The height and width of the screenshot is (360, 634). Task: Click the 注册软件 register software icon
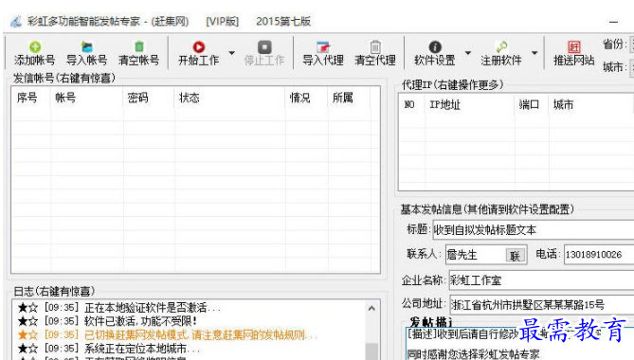pyautogui.click(x=501, y=46)
